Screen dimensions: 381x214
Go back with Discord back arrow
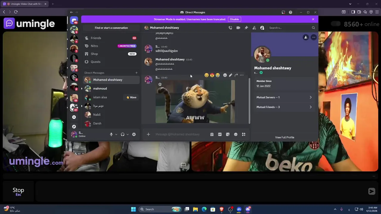(x=71, y=12)
